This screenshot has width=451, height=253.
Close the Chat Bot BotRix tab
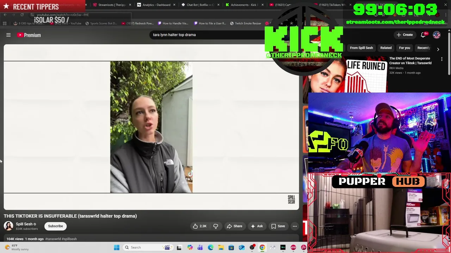pyautogui.click(x=218, y=5)
